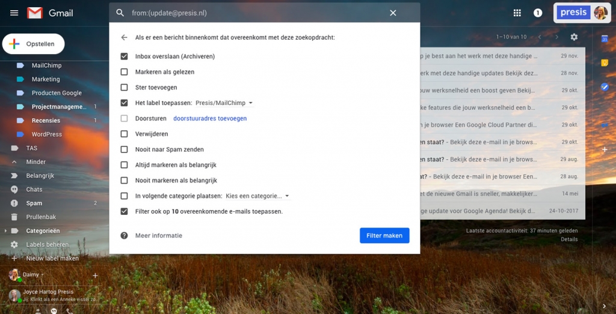Check Nooit naar Spam zenden
Image resolution: width=616 pixels, height=314 pixels.
pos(124,149)
